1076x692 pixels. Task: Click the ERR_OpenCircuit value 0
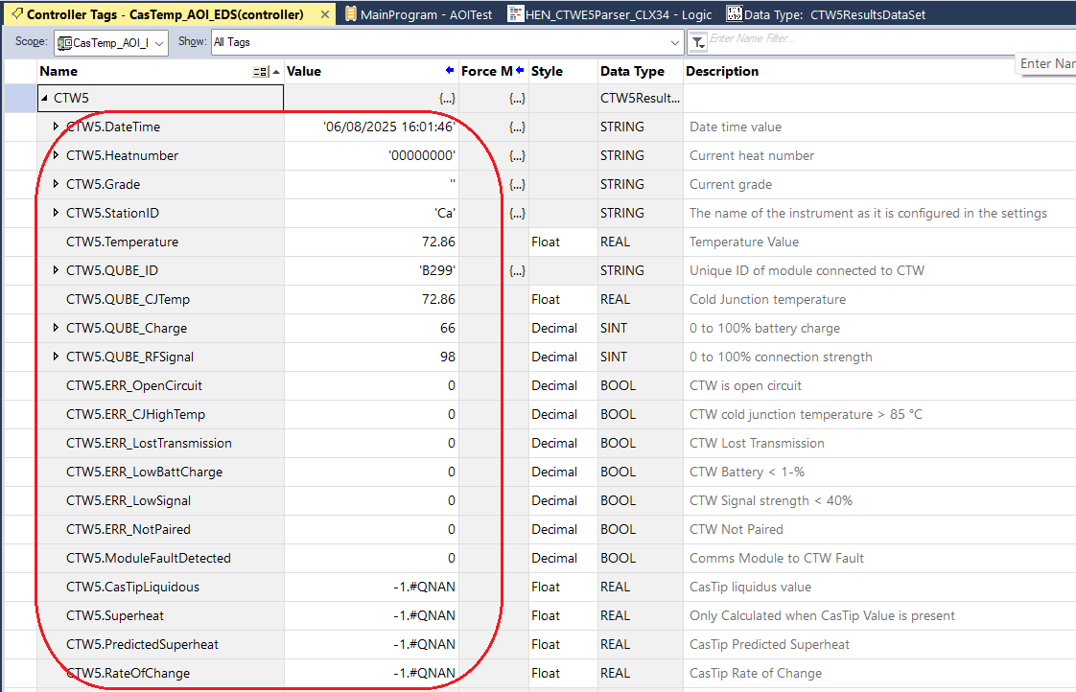click(452, 386)
